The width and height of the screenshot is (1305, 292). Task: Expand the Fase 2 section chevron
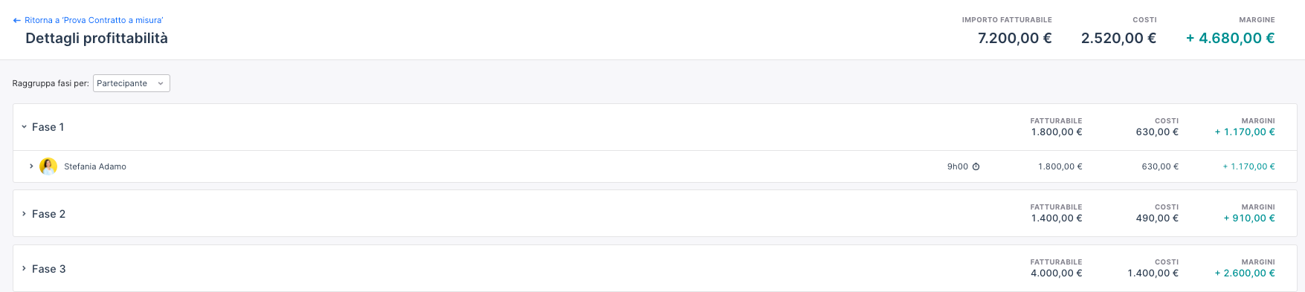(24, 214)
